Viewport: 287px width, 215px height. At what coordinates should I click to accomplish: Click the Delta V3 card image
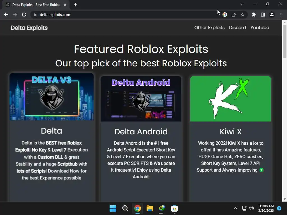tap(52, 97)
